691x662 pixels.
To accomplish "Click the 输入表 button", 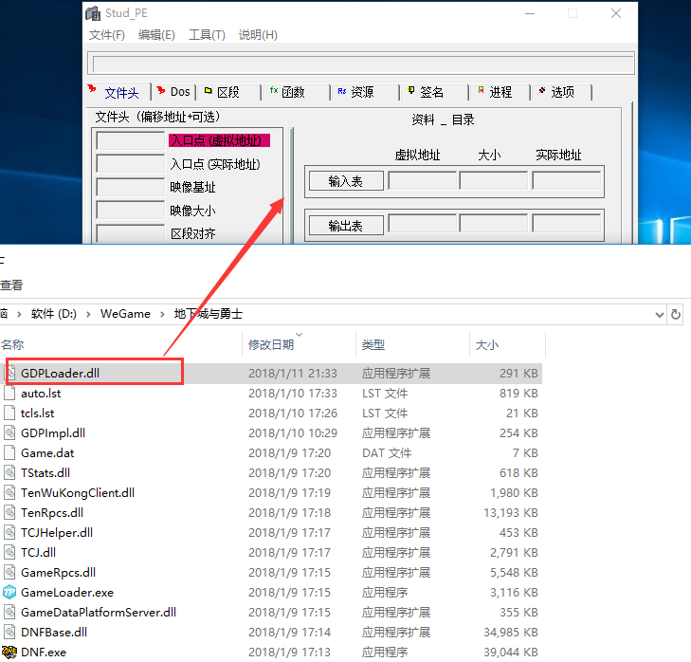I will coord(346,181).
